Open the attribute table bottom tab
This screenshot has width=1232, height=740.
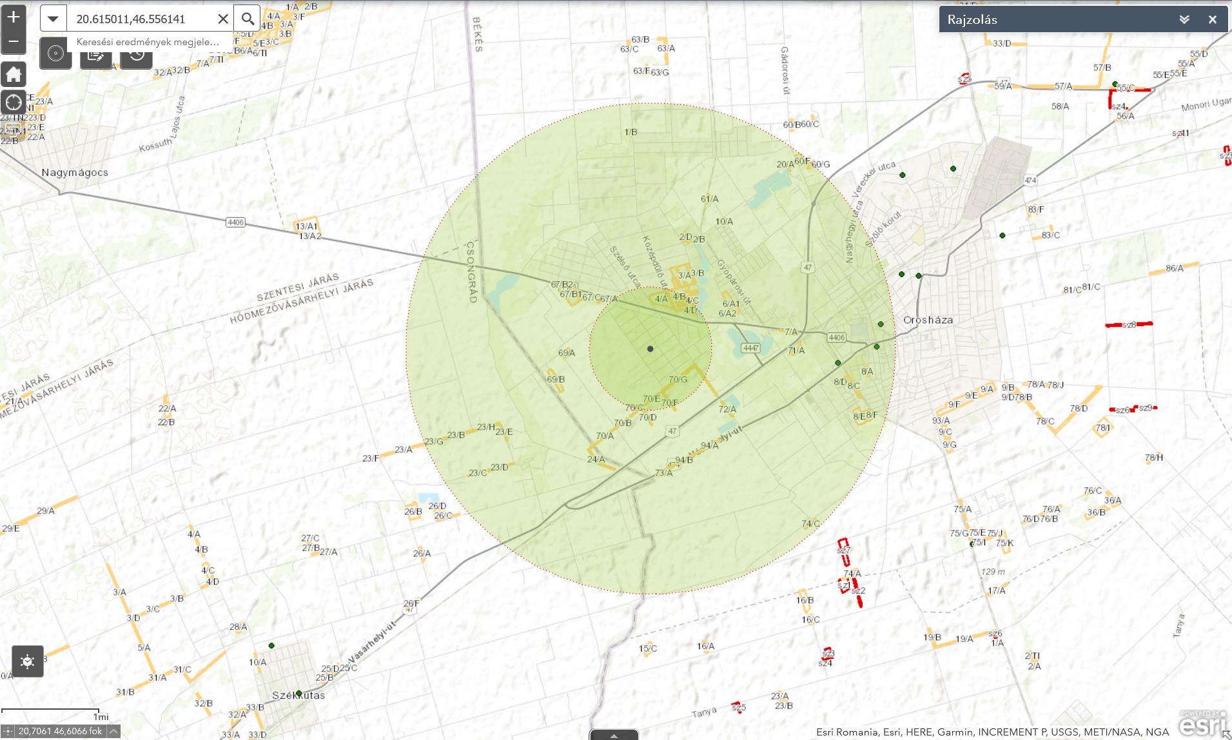pos(614,735)
